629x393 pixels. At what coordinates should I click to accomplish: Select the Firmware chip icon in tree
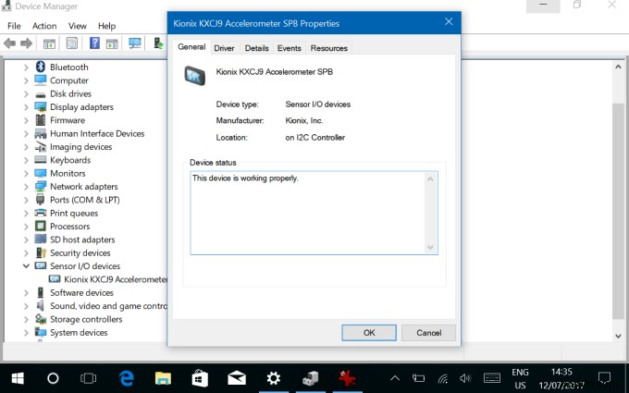click(x=41, y=120)
